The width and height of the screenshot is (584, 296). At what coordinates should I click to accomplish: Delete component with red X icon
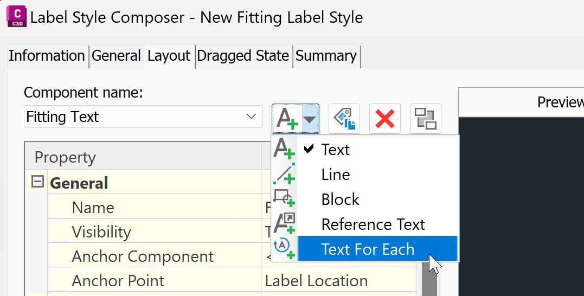(x=384, y=118)
